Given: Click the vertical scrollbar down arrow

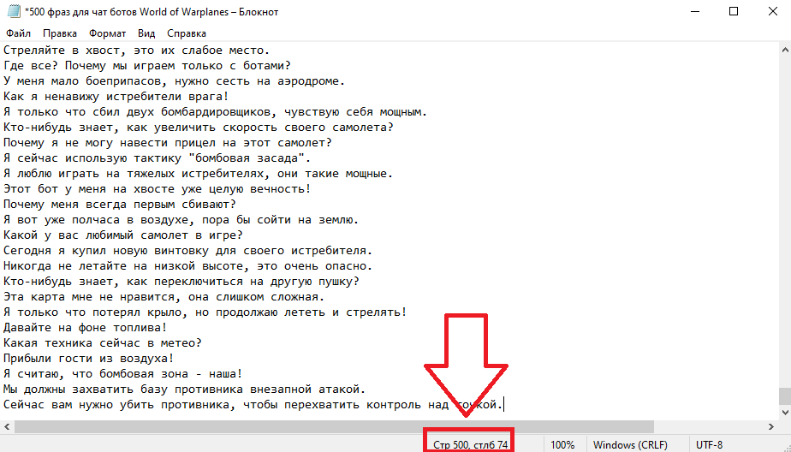Looking at the screenshot, I should pos(785,413).
